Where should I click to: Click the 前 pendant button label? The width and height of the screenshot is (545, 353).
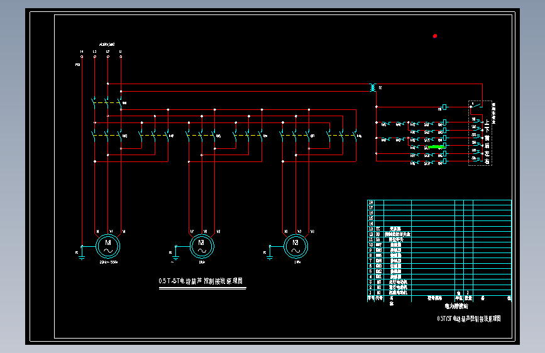tap(487, 138)
